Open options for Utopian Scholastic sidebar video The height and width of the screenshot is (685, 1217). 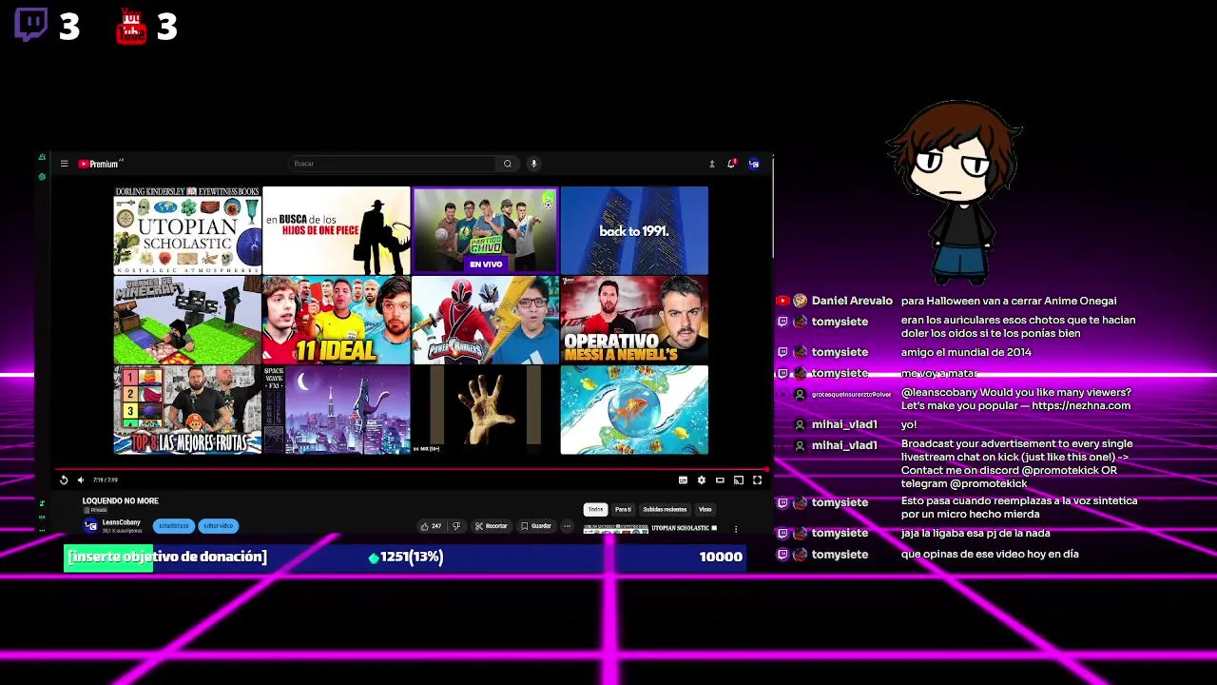pos(735,529)
